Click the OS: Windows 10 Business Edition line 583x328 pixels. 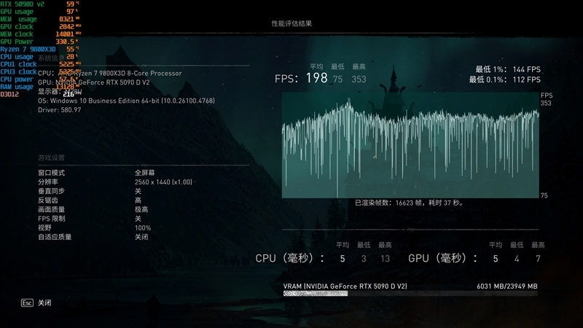[126, 101]
